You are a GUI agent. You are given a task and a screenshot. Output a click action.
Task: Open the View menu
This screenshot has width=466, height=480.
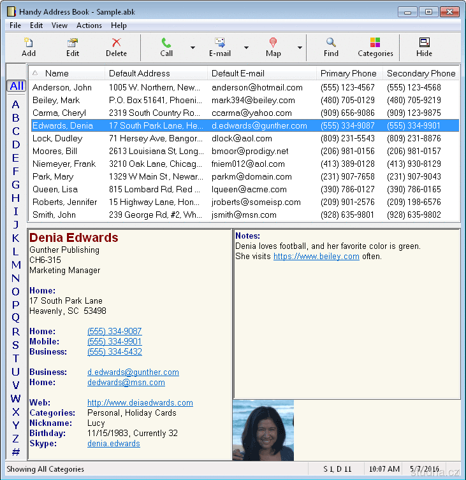point(59,25)
